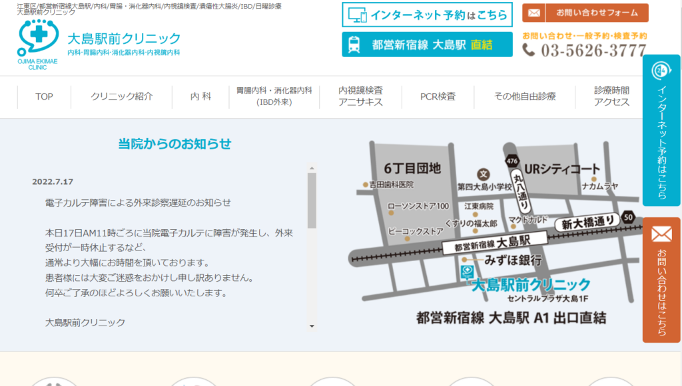Open 胃腸内科・消化器内科 (IBD外来) menu
Screen dimensions: 682x386
[x=274, y=96]
